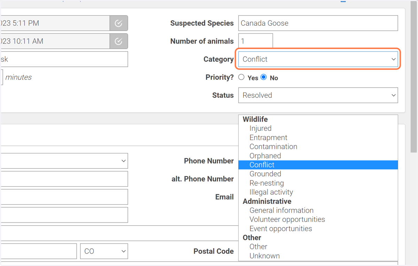Screen dimensions: 418x266
Task: Click the Suspected Species field with Canada Goose
Action: point(318,23)
